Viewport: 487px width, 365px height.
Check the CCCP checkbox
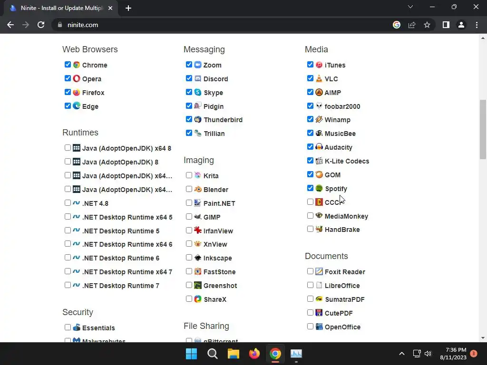pos(310,202)
